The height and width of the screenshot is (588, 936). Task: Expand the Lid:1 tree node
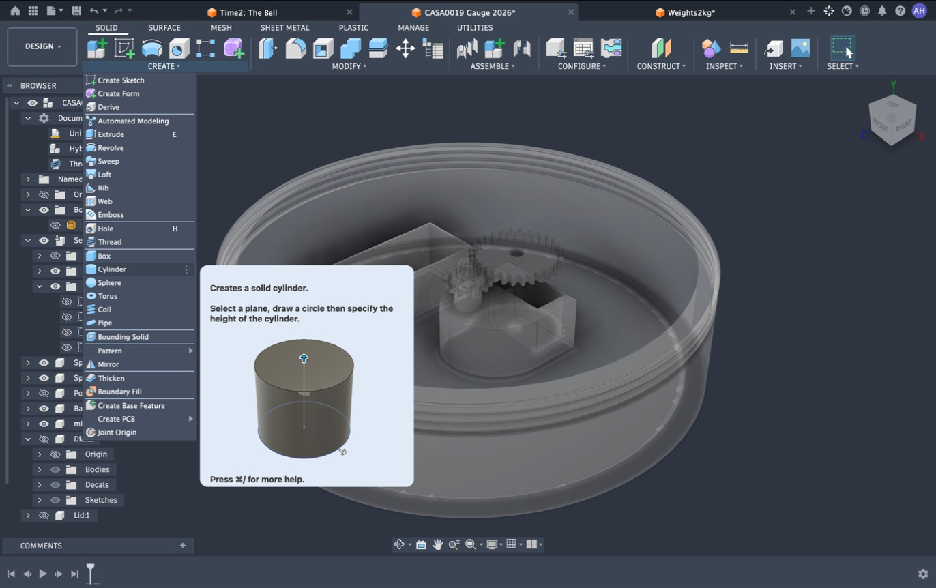coord(28,516)
